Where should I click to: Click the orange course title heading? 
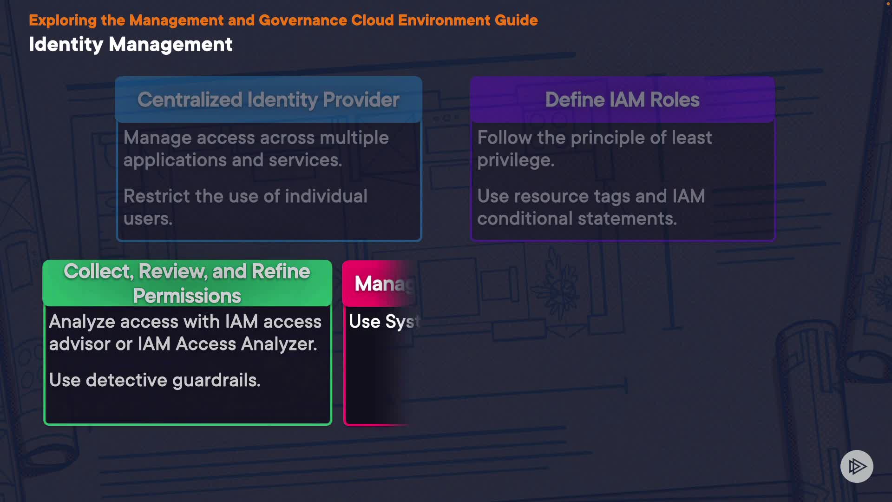click(x=283, y=20)
